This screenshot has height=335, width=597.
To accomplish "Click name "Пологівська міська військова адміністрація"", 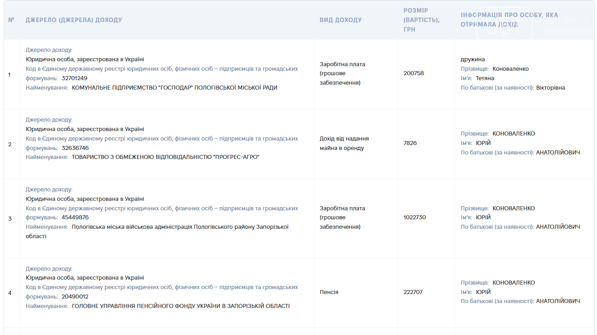I will coord(132,226).
